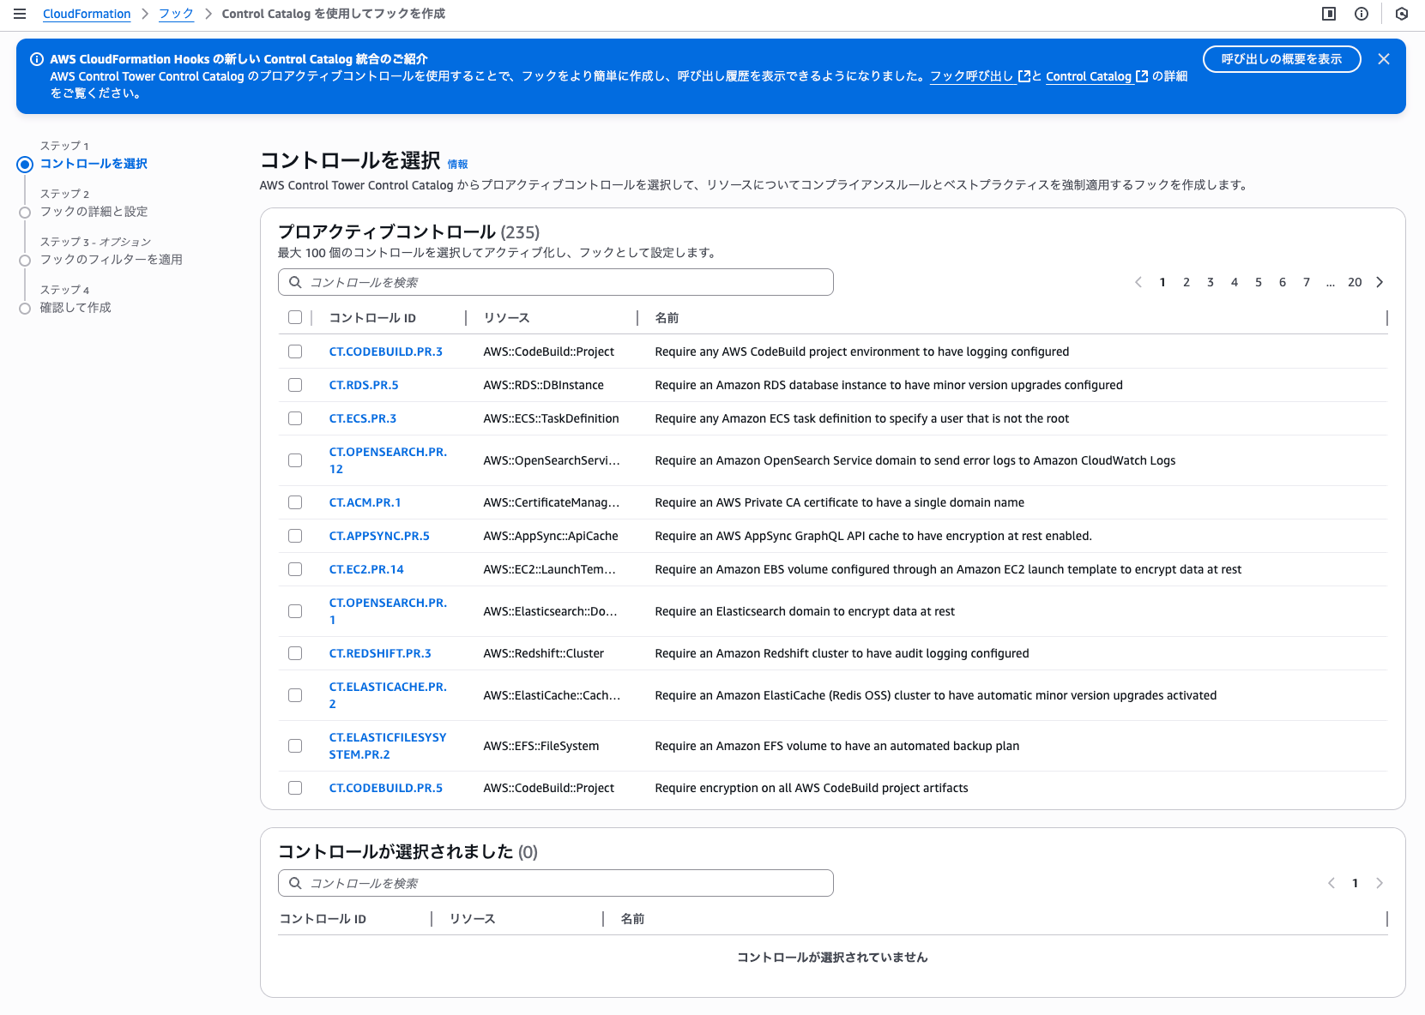The image size is (1425, 1015).
Task: Open the 情報 info link beside heading
Action: (458, 164)
